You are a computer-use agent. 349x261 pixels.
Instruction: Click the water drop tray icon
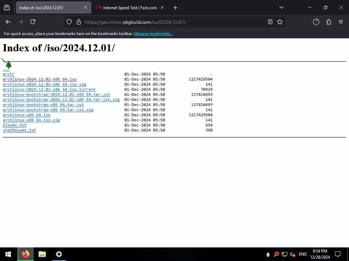pyautogui.click(x=268, y=254)
